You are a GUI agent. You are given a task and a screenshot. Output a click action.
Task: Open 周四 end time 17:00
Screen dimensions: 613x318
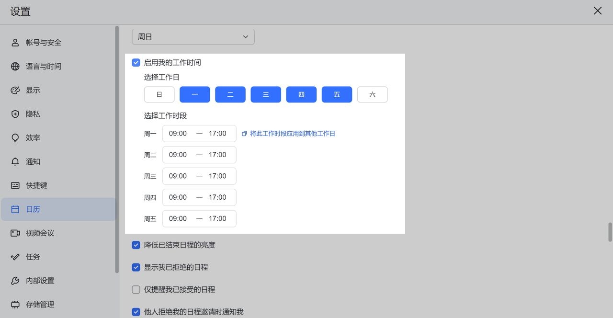coord(217,197)
